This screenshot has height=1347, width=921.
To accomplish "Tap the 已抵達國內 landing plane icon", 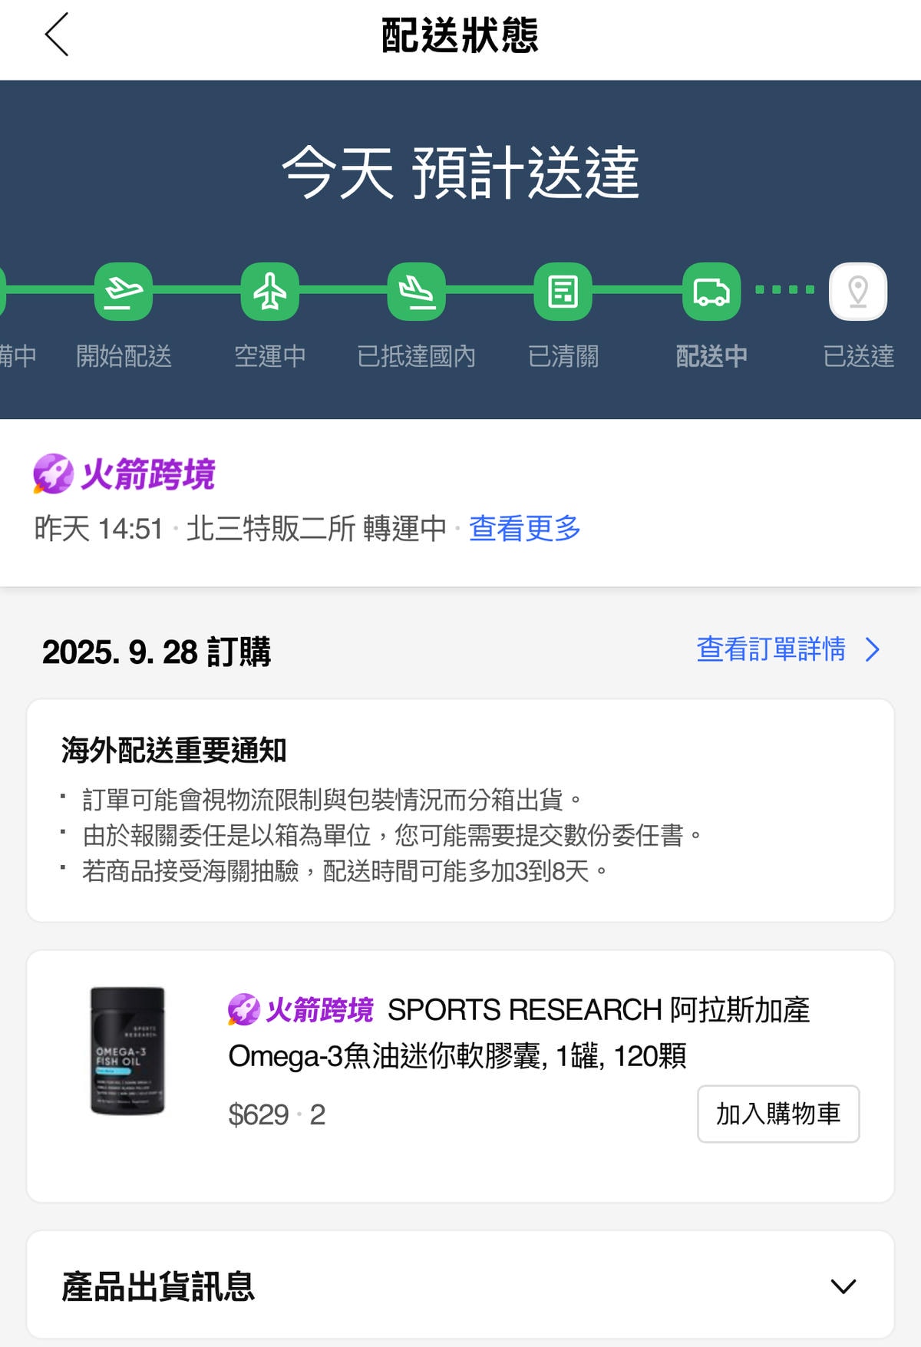I will click(417, 292).
